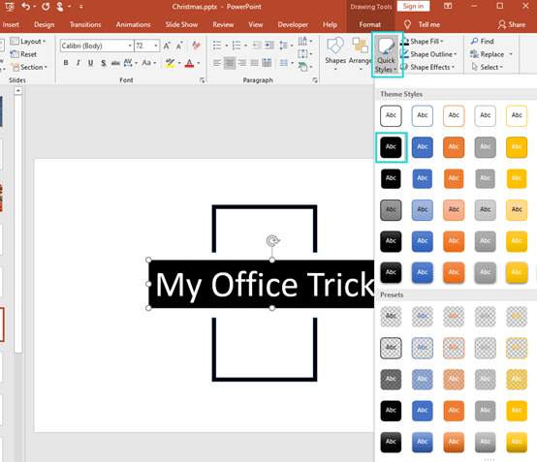Click the Shapes gallery icon
537x462 pixels.
tap(335, 46)
